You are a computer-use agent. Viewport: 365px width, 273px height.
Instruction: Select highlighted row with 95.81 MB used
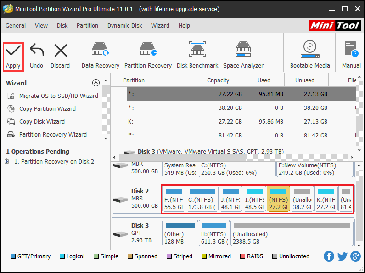pyautogui.click(x=241, y=94)
